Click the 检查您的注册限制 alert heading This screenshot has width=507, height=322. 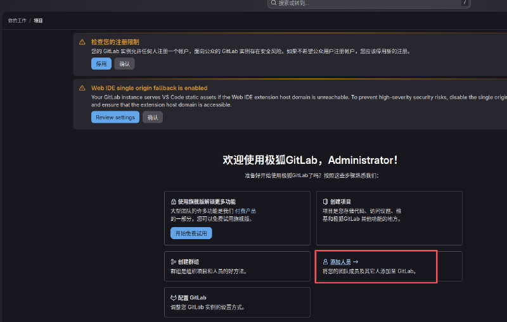click(x=115, y=42)
